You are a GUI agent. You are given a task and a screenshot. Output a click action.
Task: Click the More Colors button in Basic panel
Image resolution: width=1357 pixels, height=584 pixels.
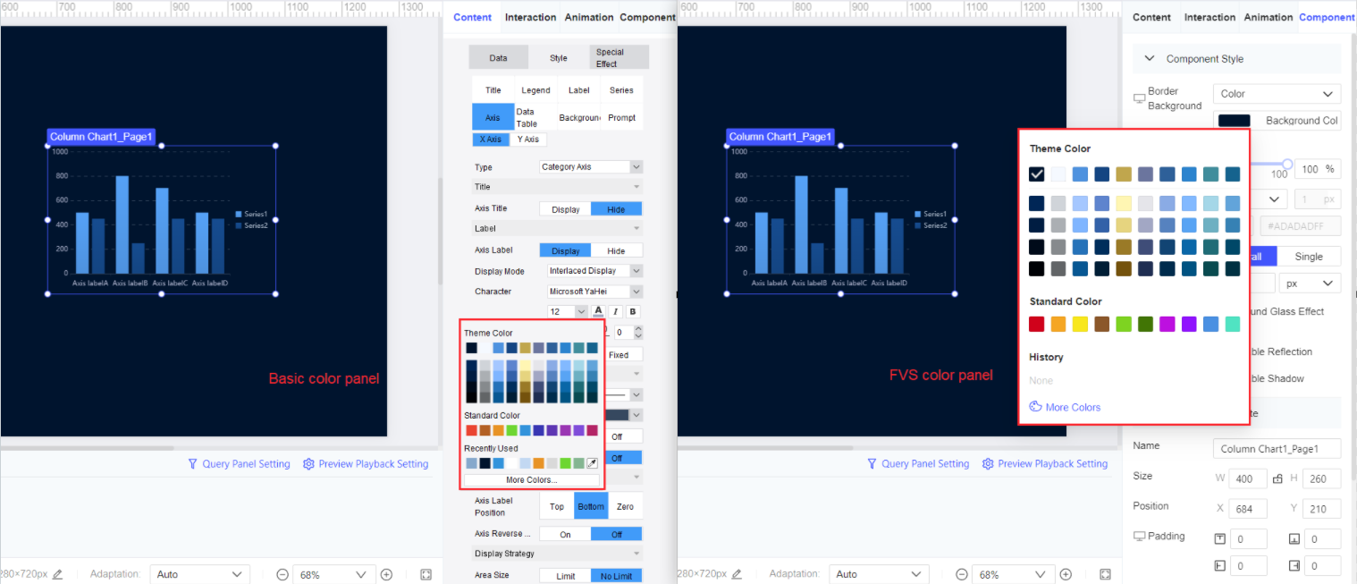(531, 479)
